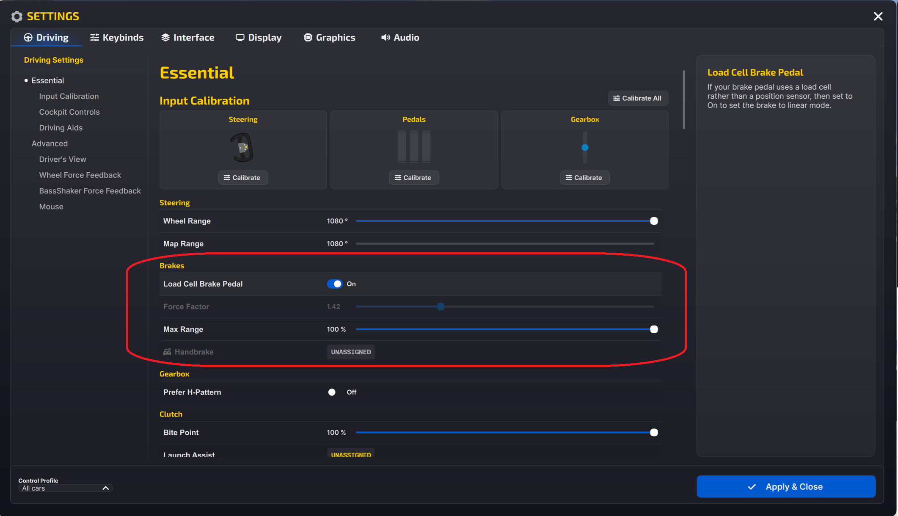The width and height of the screenshot is (898, 516).
Task: Click the handbrake car icon
Action: (x=168, y=352)
